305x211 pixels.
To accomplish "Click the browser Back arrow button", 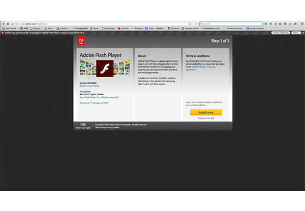I will [3, 24].
